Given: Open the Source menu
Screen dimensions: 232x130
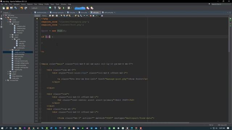Looking at the screenshot, I should [23, 4].
